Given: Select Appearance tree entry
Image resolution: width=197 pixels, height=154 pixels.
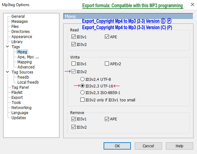Looking at the screenshot, I should point(22,36).
